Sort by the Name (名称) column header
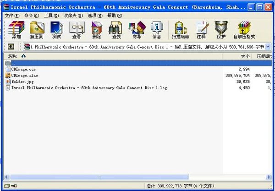The width and height of the screenshot is (275, 191). coord(113,56)
